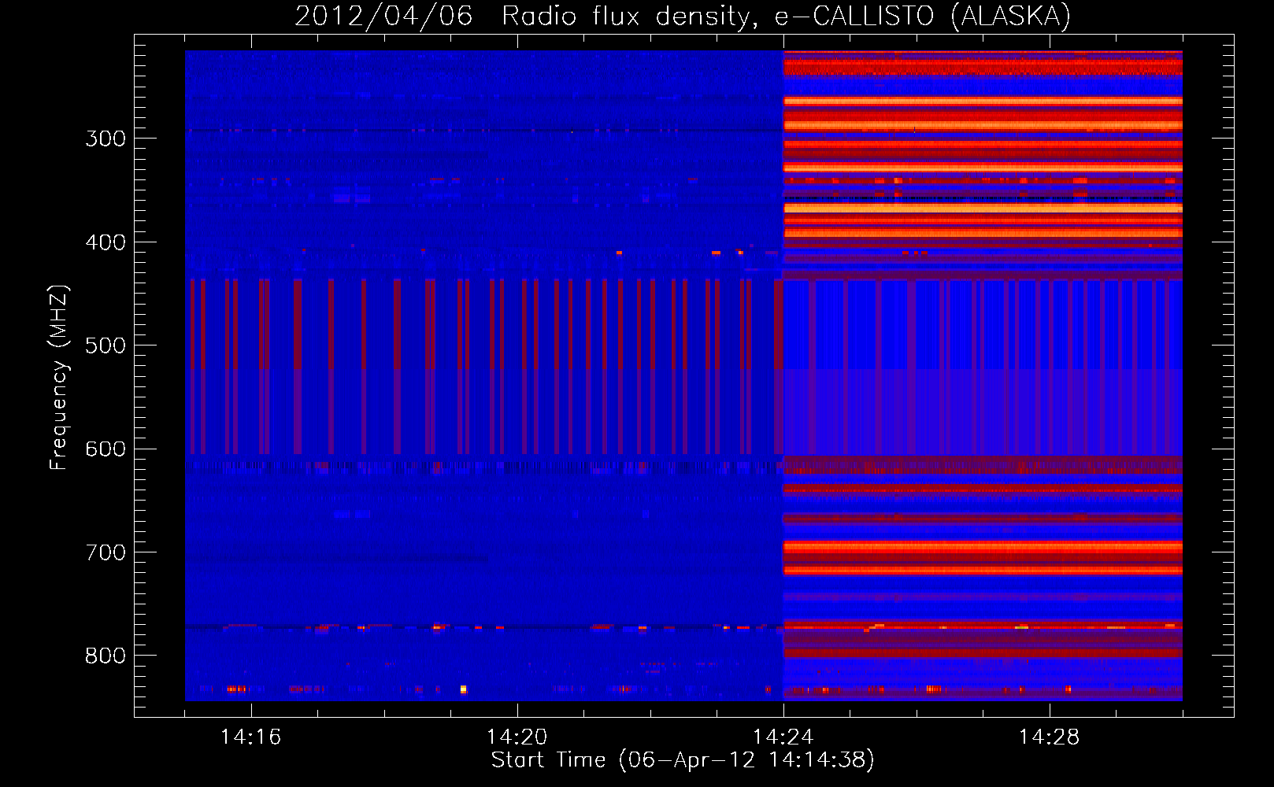Click the 600 frequency tick label
The image size is (1274, 787).
106,449
